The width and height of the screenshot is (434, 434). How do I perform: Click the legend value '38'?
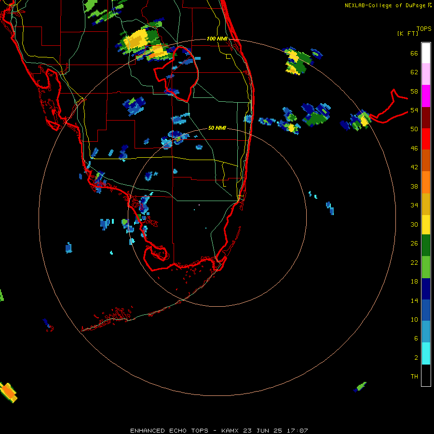(x=414, y=186)
